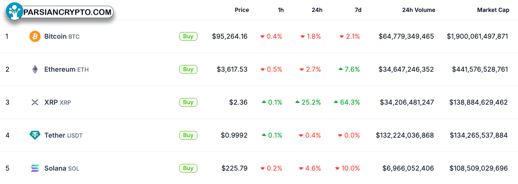Open the Bitcoin BTC name link
Screen dimensions: 518x184
click(x=62, y=36)
